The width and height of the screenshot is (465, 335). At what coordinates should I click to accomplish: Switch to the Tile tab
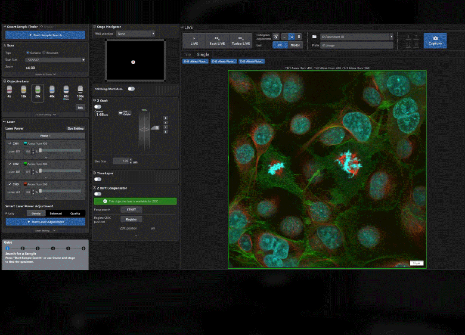(187, 55)
